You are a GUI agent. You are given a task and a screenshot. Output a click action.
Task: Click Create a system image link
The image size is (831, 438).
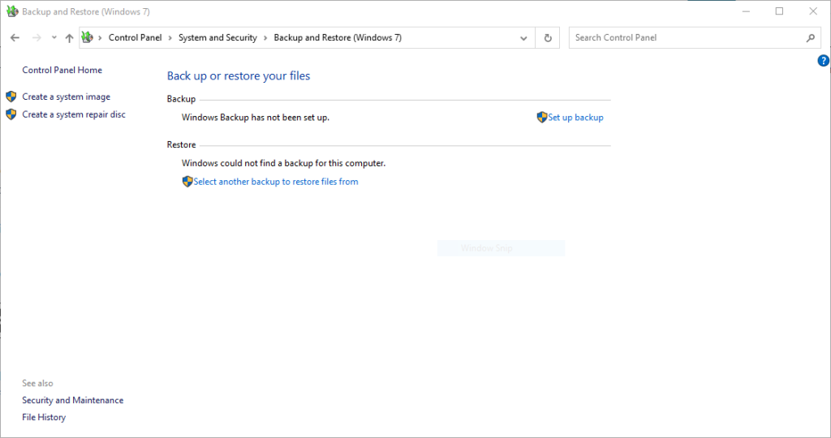pos(67,97)
